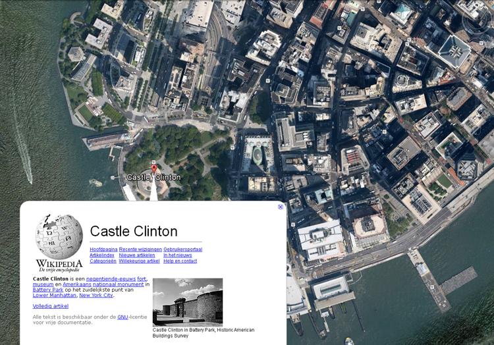Open the Hoofdpagina link
Image resolution: width=494 pixels, height=345 pixels.
point(103,250)
